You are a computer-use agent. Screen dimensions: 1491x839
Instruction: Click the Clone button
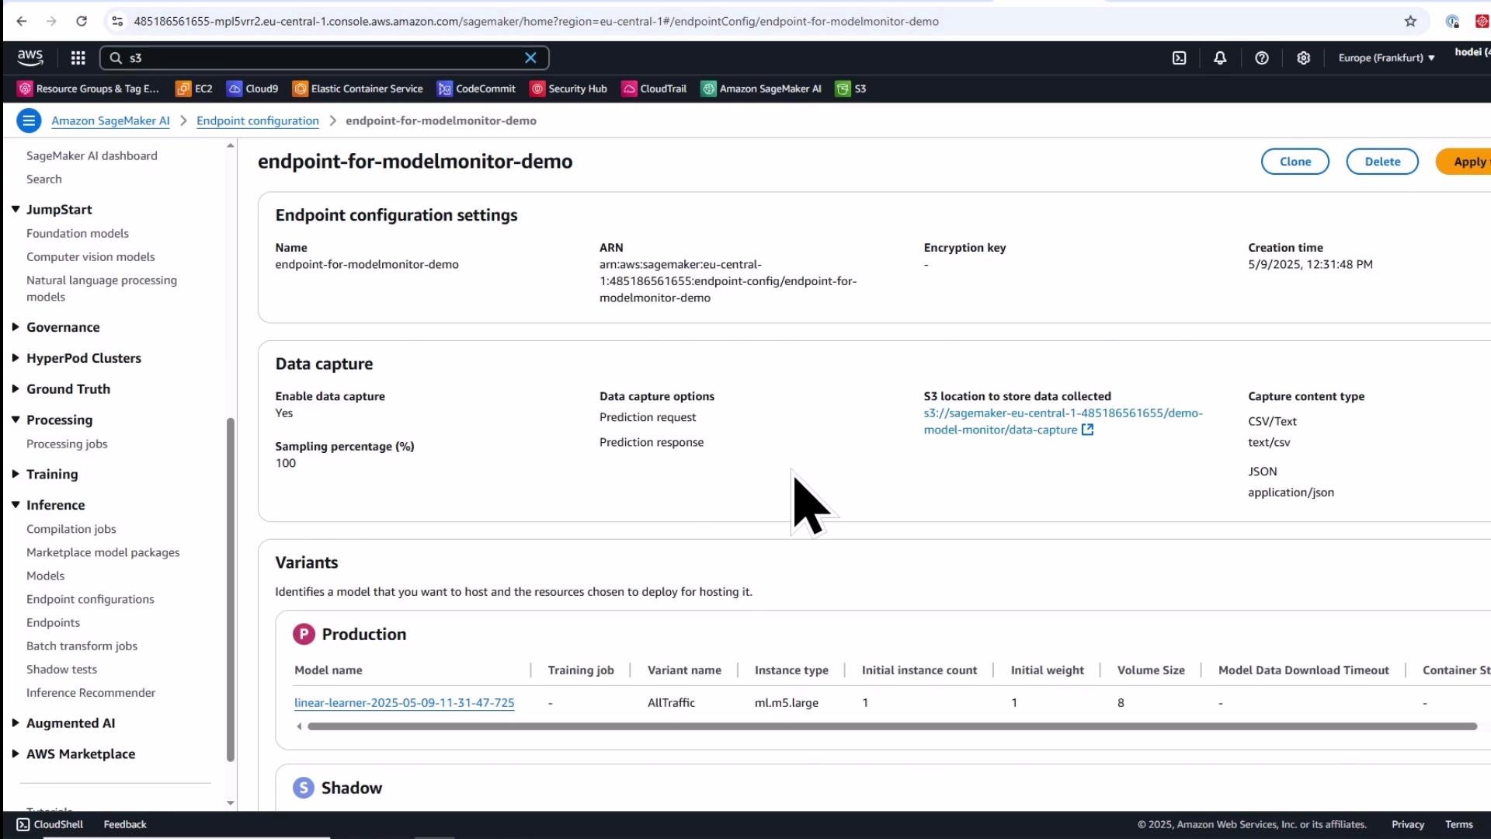[x=1295, y=162]
